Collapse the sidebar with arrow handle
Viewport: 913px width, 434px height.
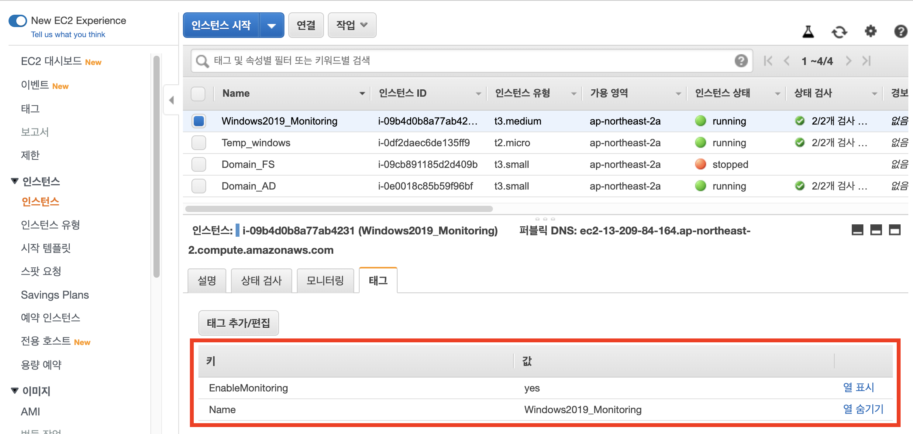171,100
